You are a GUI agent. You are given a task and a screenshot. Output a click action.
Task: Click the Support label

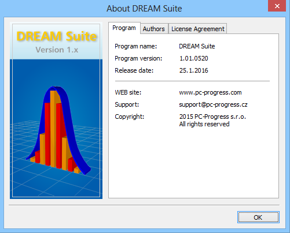click(x=127, y=104)
